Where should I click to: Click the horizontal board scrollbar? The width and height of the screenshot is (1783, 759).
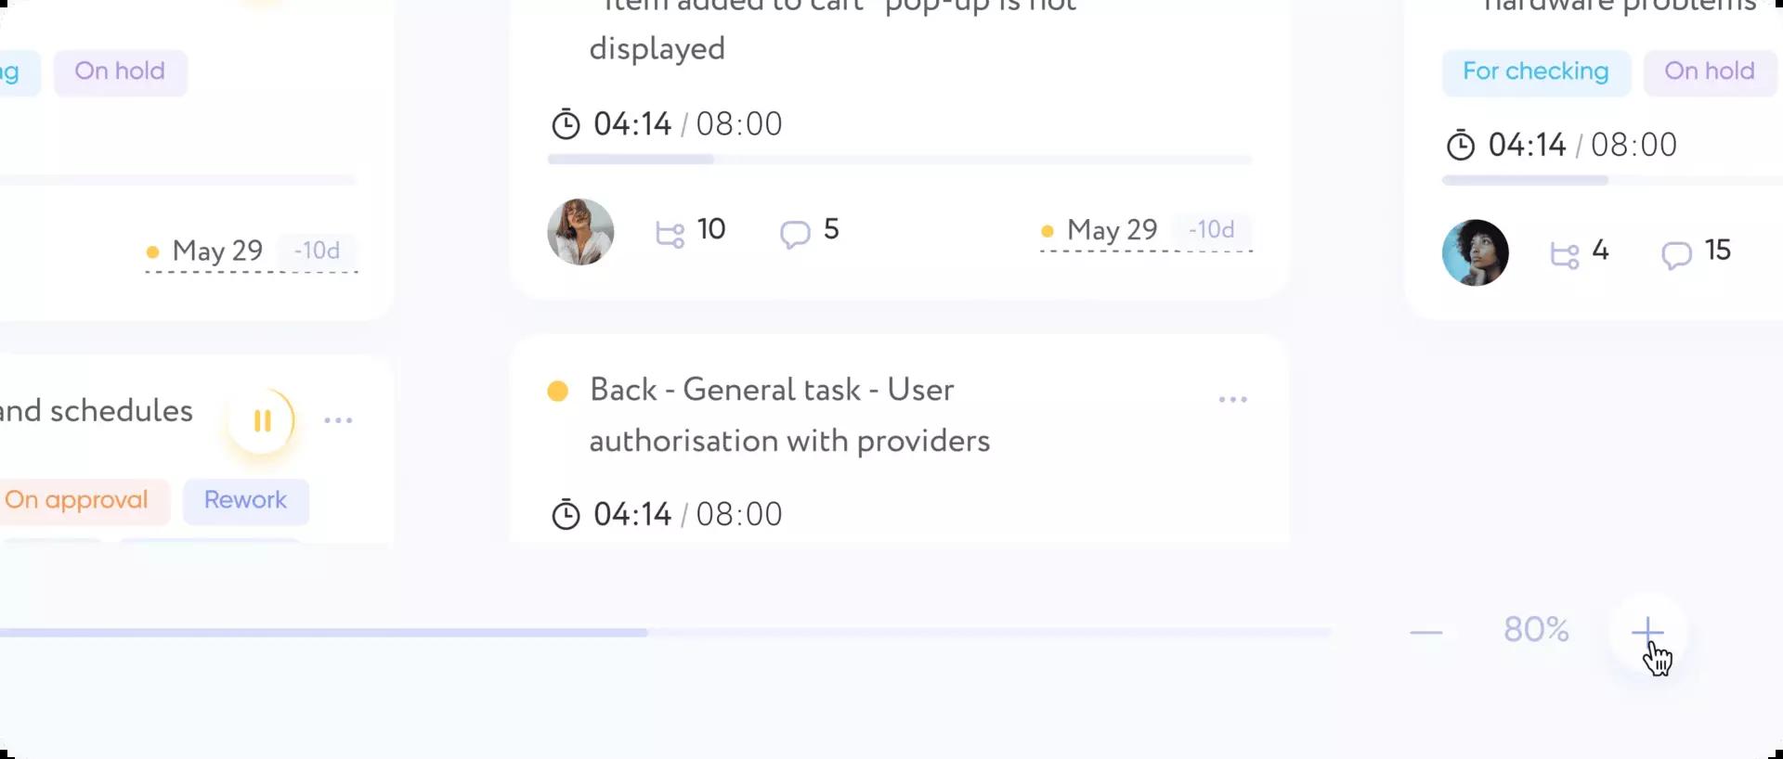point(323,633)
